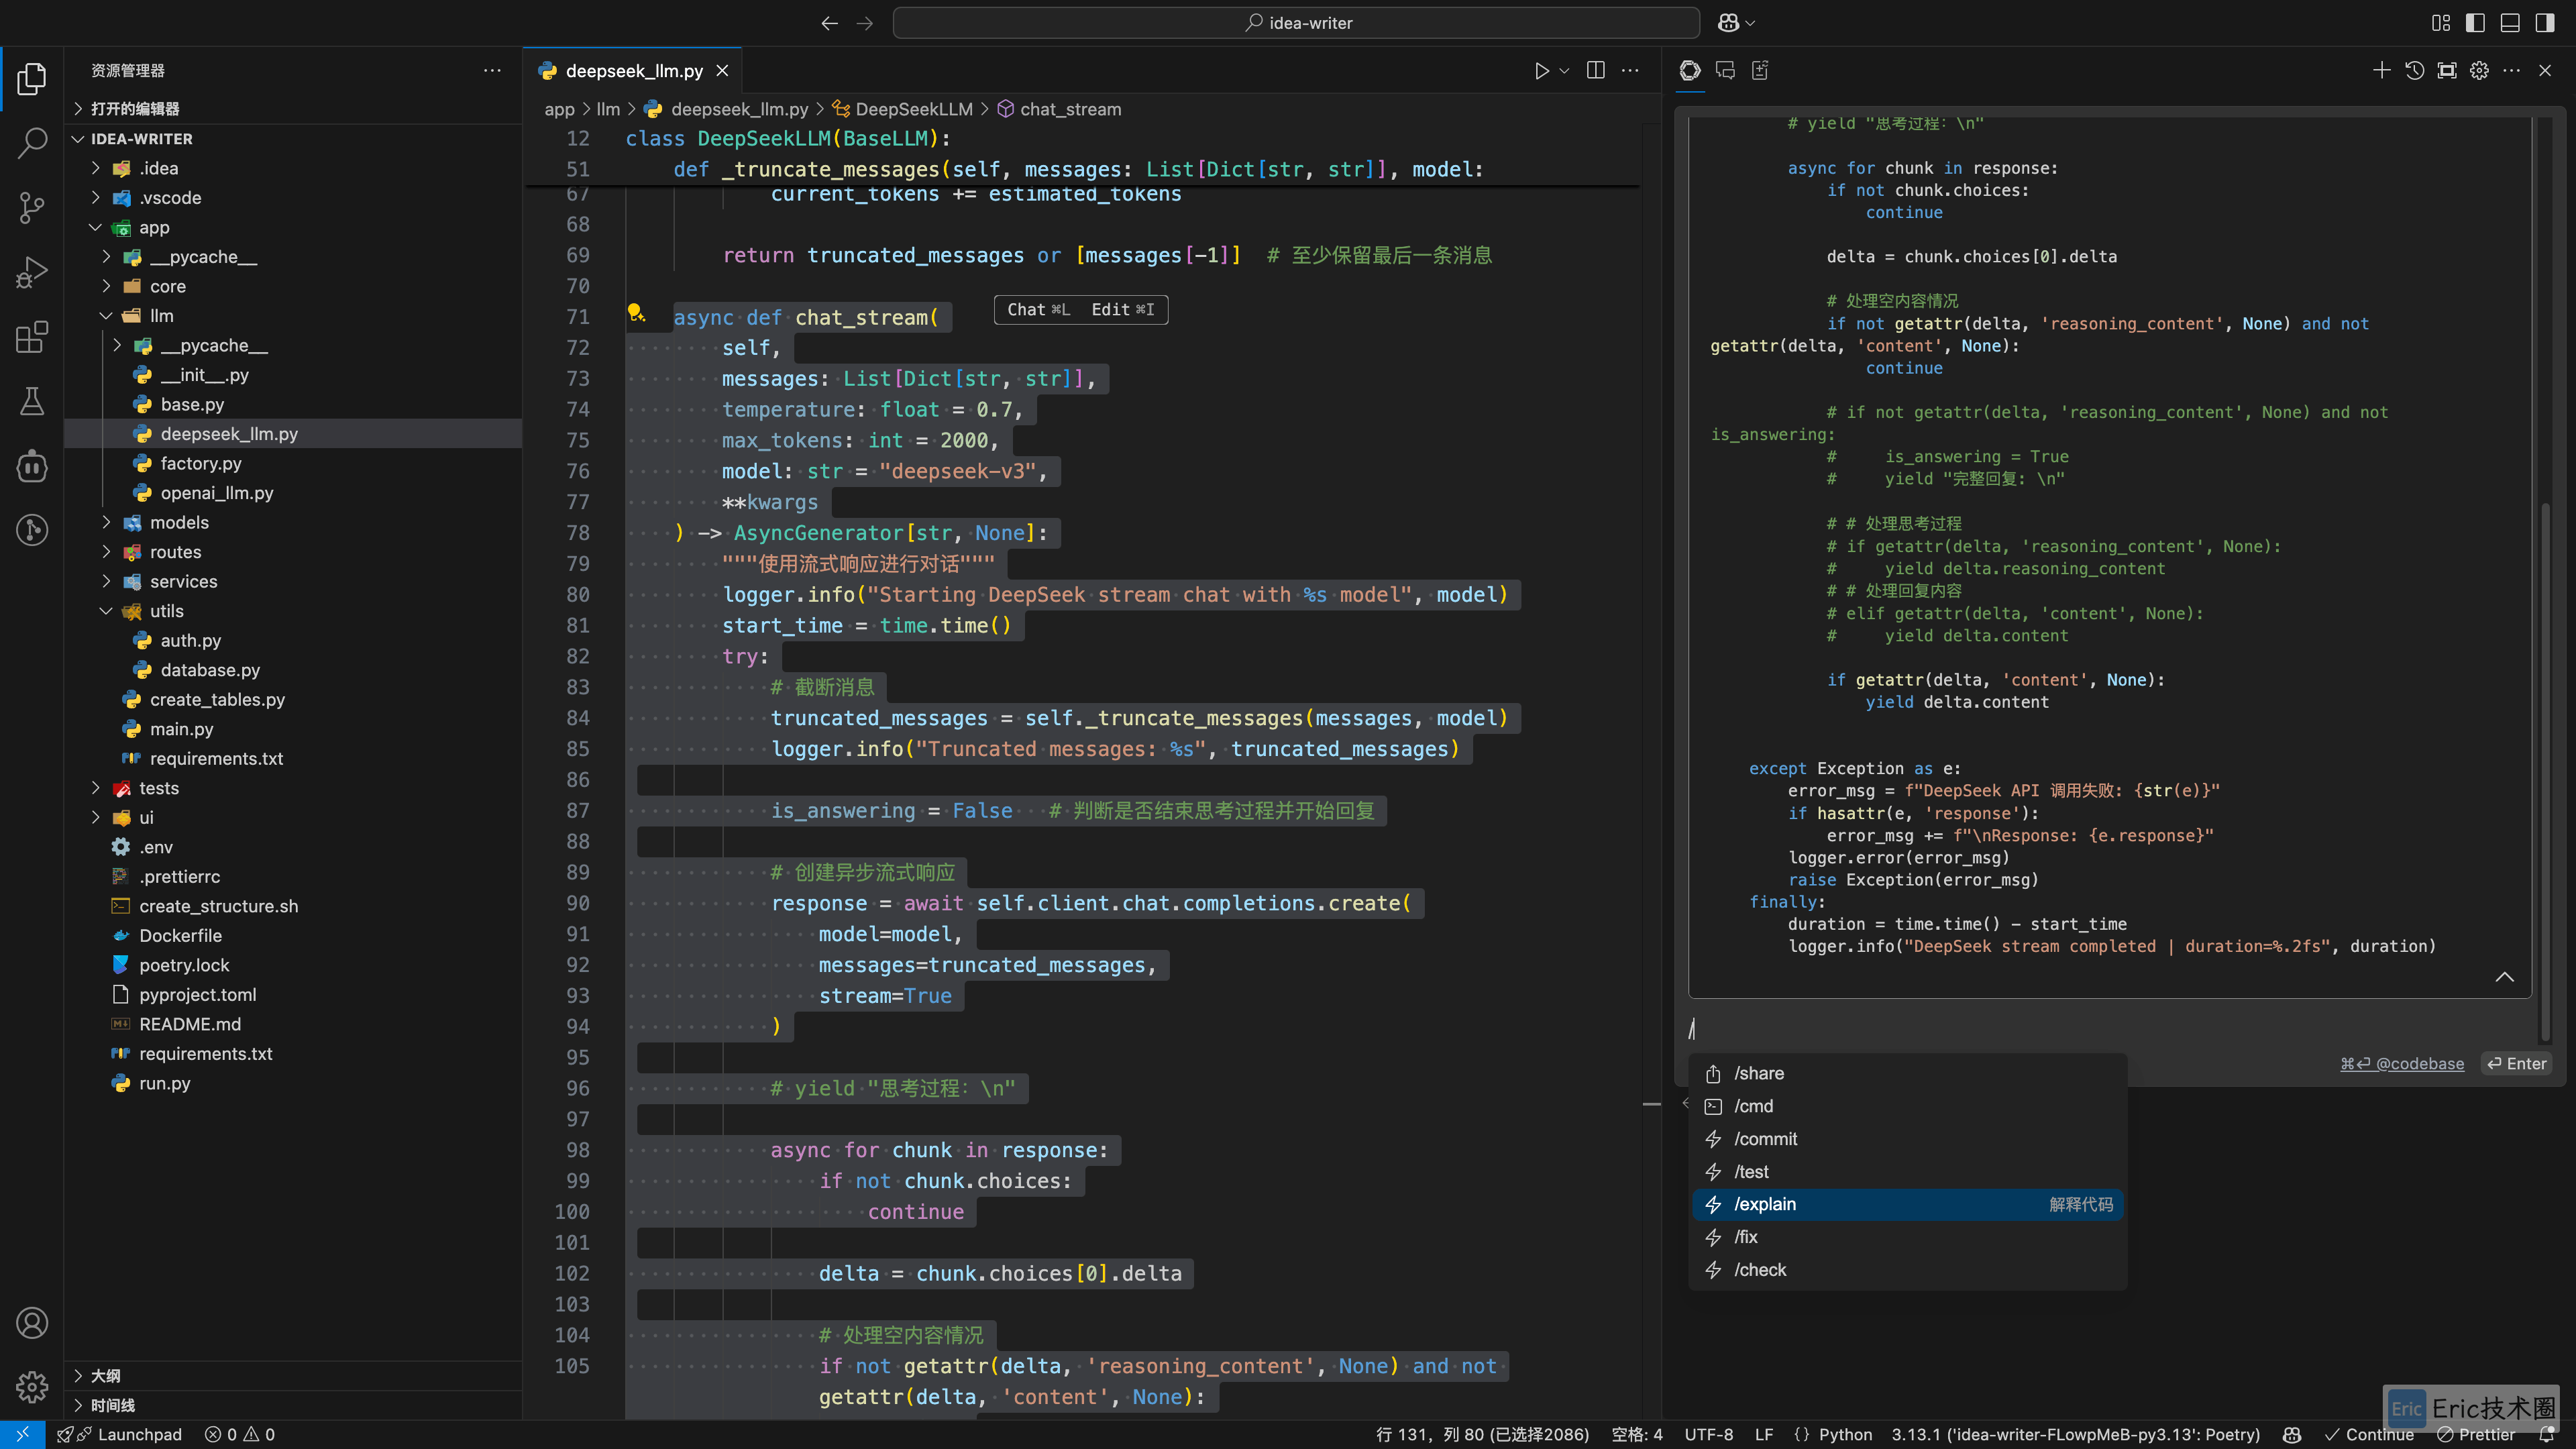Open run options dropdown next to play
This screenshot has width=2576, height=1449.
pyautogui.click(x=1565, y=71)
